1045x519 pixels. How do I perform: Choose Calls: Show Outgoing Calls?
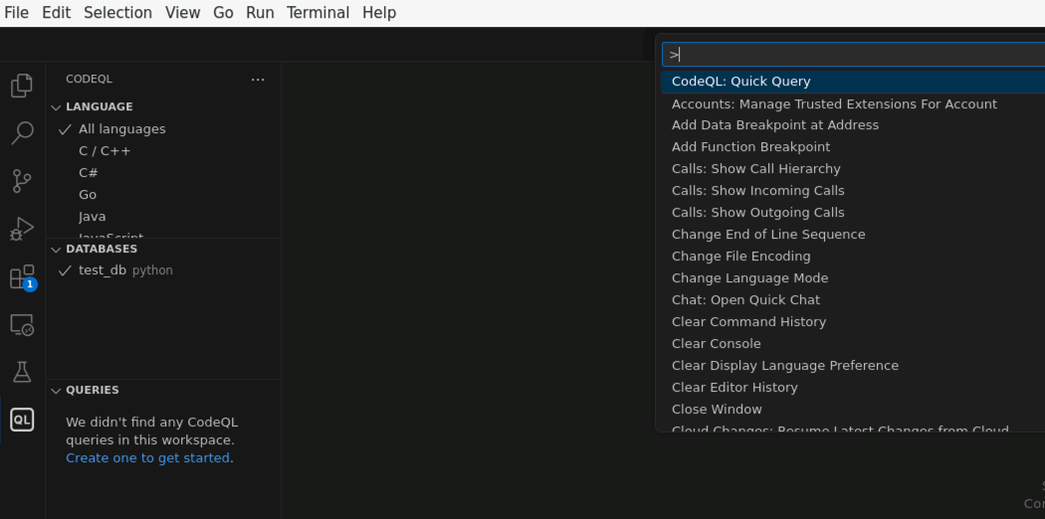coord(852,213)
